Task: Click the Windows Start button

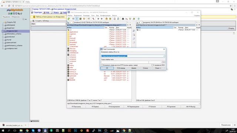Action: click(3, 130)
